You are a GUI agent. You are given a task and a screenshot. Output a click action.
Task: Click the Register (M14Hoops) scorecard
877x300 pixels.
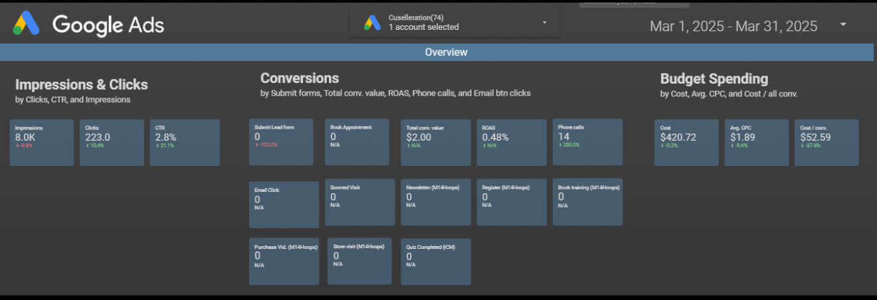point(512,202)
